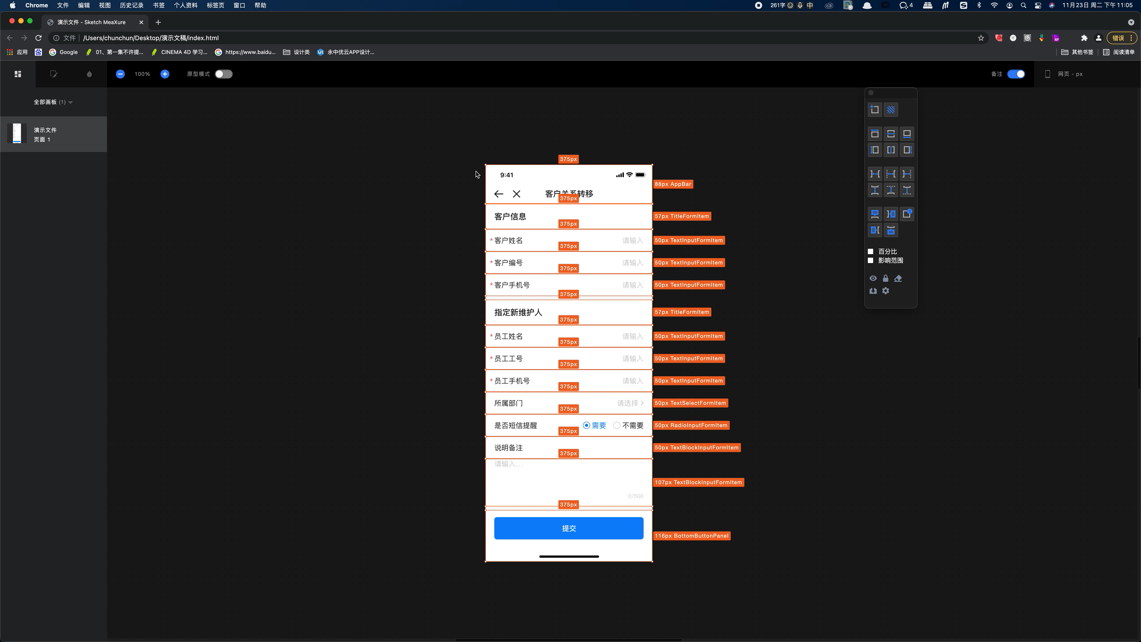This screenshot has width=1141, height=642.
Task: Open the 编辑 menu
Action: (x=84, y=5)
